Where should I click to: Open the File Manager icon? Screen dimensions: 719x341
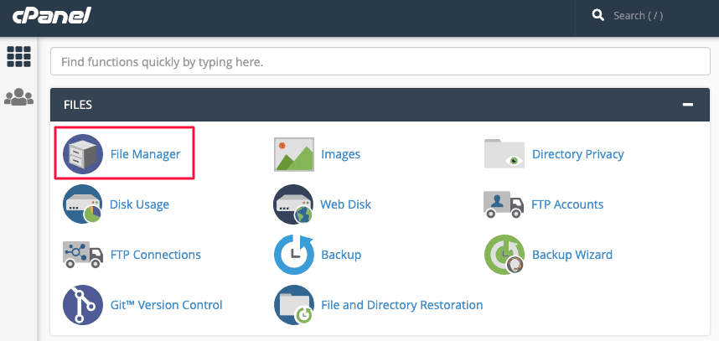83,154
